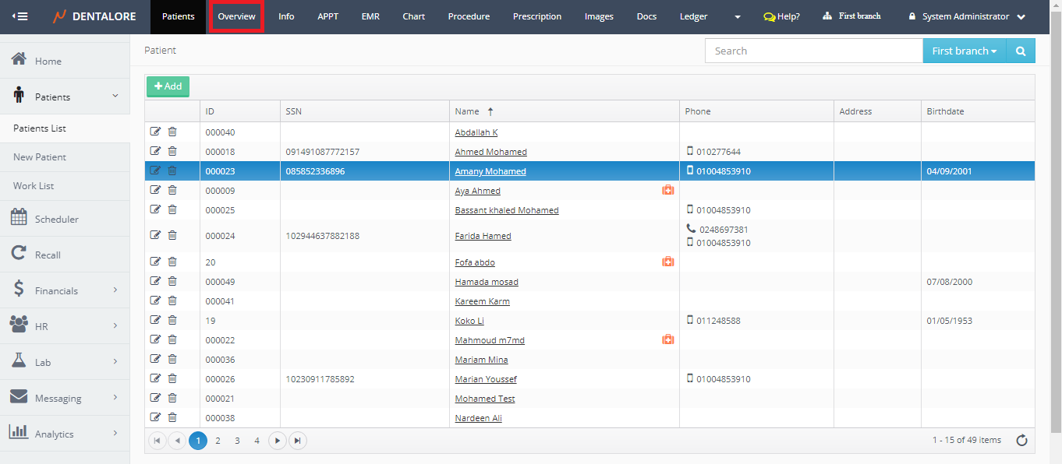Delete patient Ahmed Mohamed via trash icon
The image size is (1062, 464).
click(x=172, y=151)
